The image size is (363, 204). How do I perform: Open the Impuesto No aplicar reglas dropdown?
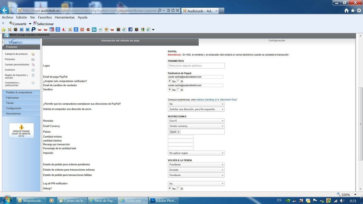[x=196, y=153]
